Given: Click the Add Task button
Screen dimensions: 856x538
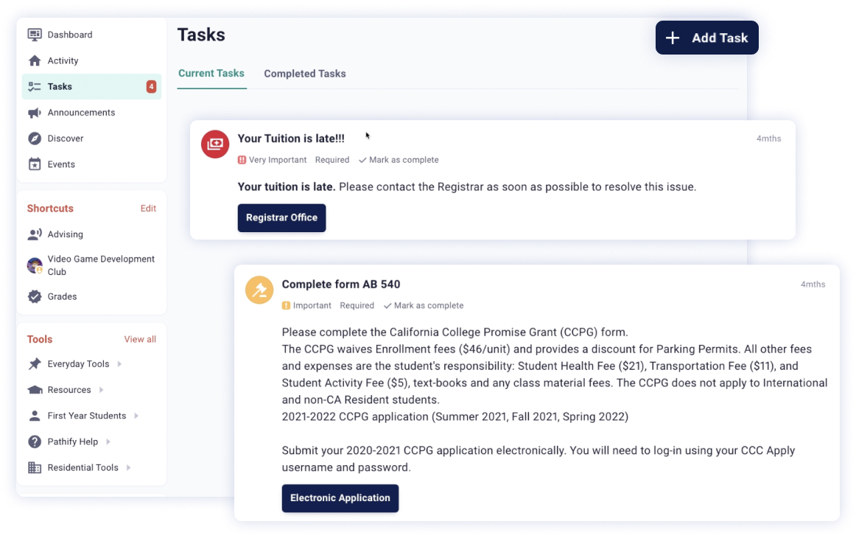Looking at the screenshot, I should coord(706,37).
